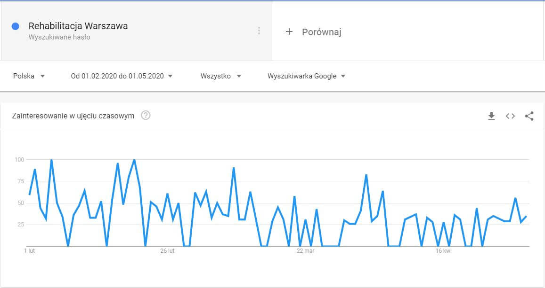
Task: Edit the Rehabilitacja Warszawa search term
Action: pos(78,26)
